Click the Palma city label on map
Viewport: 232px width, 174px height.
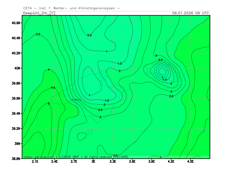pos(77,99)
